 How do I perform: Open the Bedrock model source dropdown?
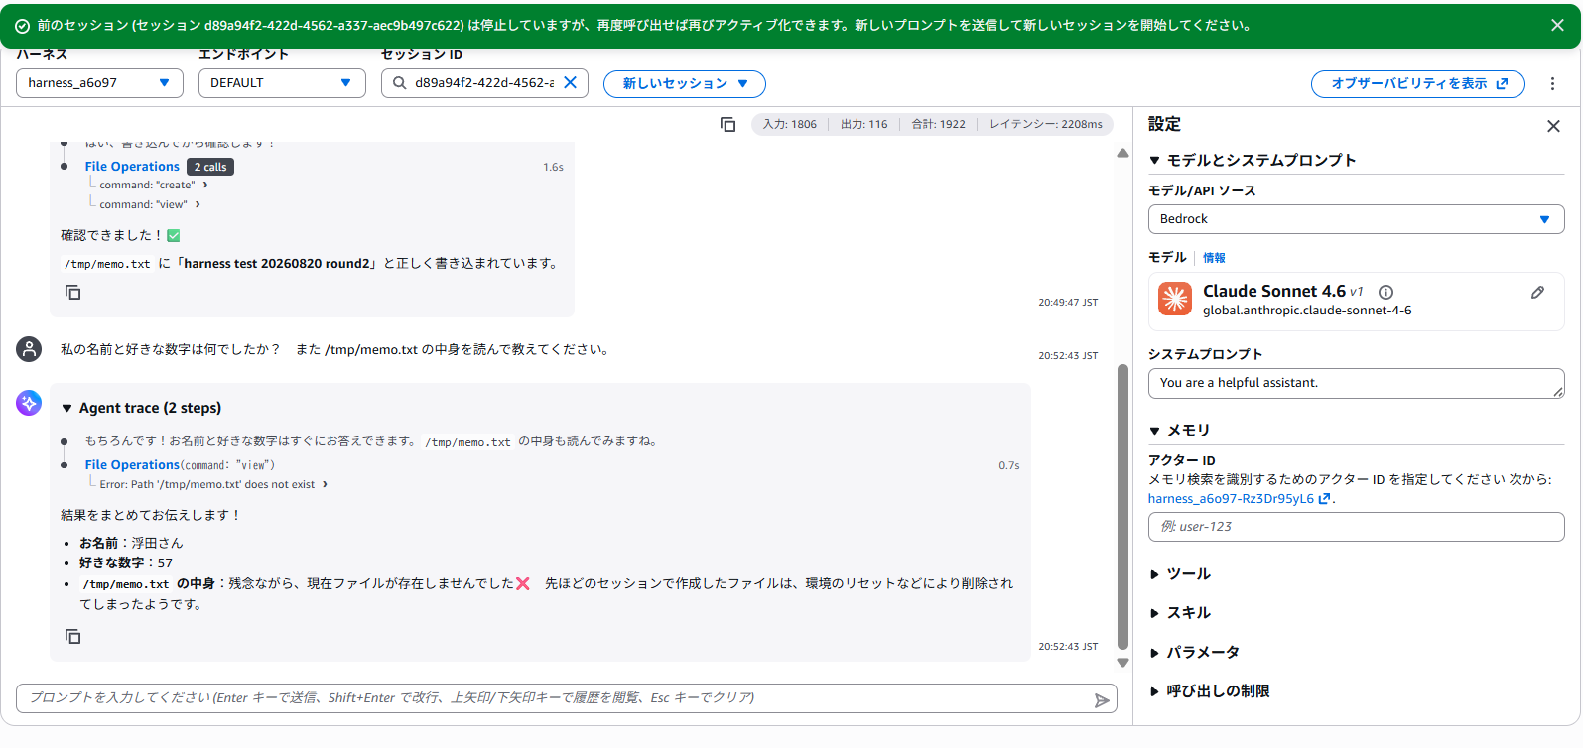pyautogui.click(x=1356, y=219)
